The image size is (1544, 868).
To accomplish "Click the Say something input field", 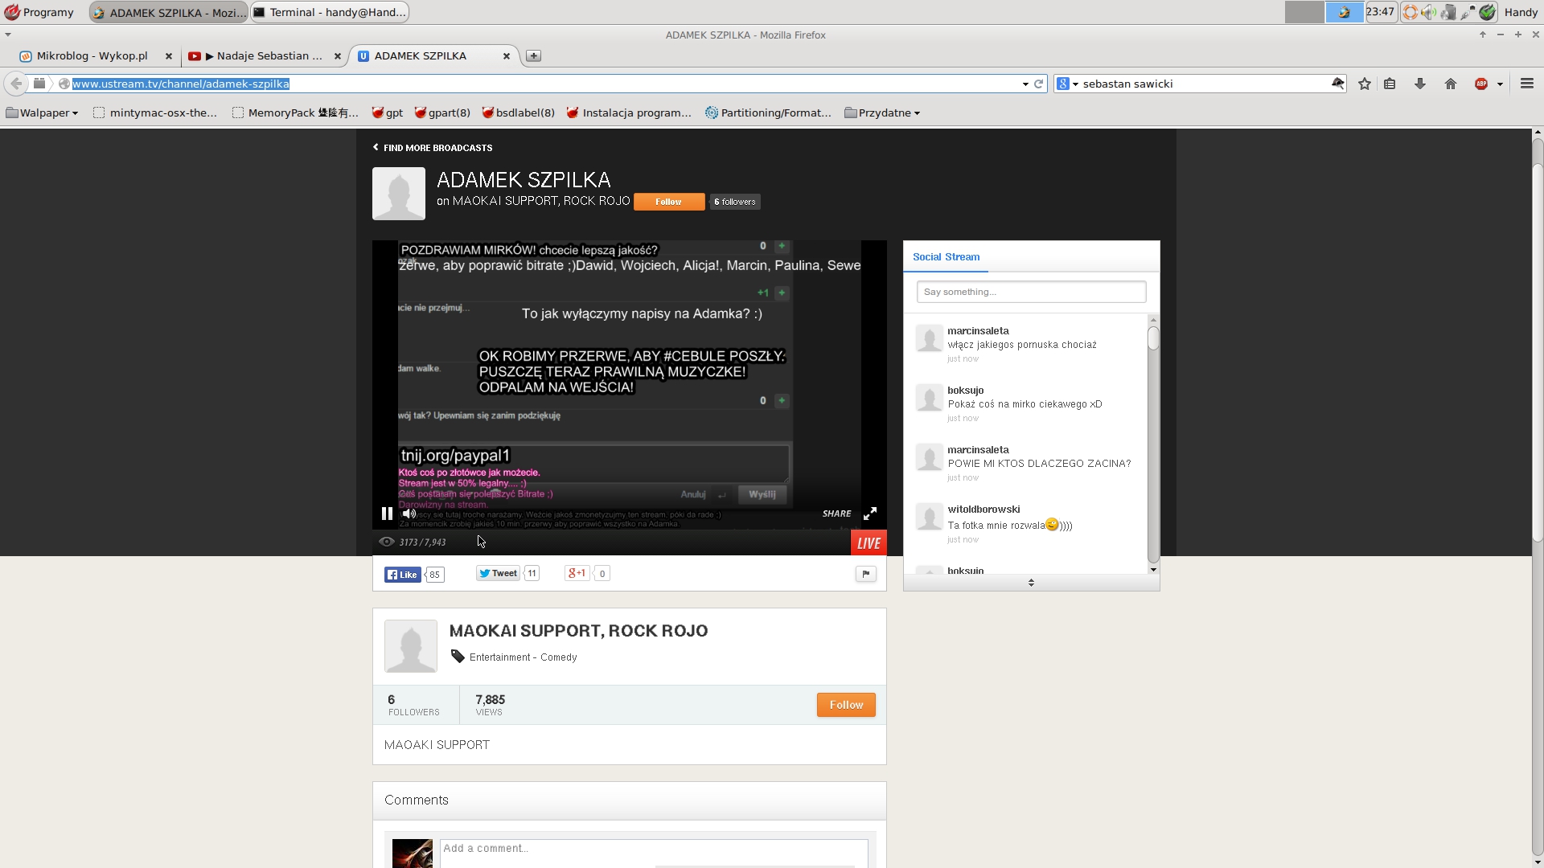I will click(1031, 292).
